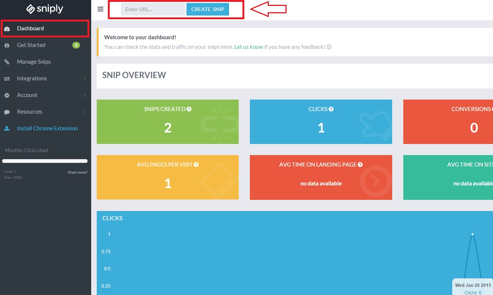Click the arrows icon beside Integrations
This screenshot has height=295, width=493.
click(x=7, y=79)
